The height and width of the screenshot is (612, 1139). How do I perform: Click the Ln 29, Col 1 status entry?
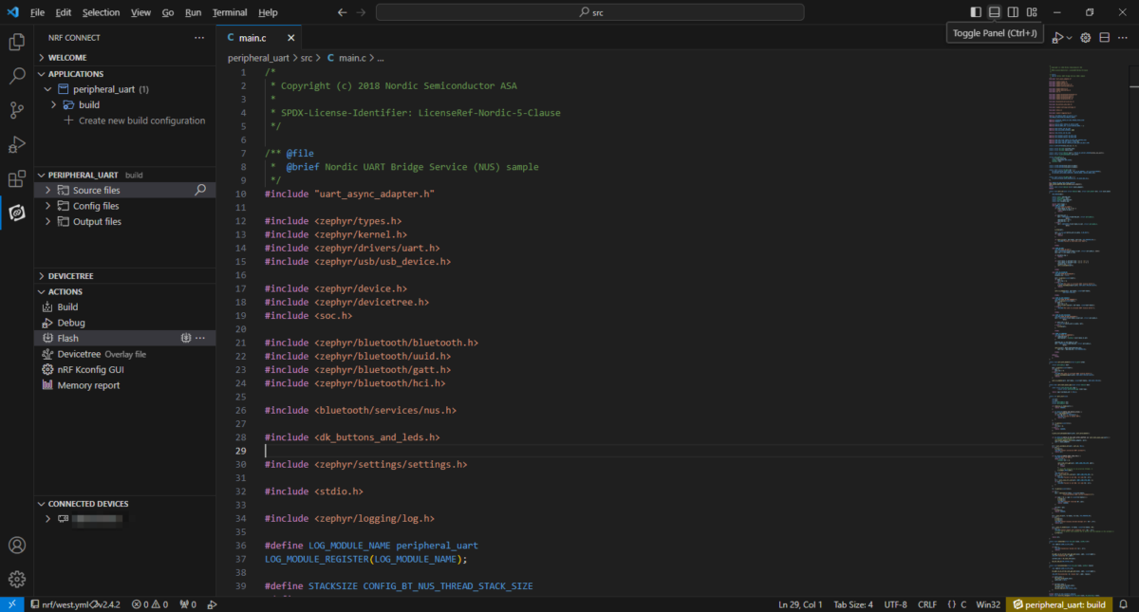tap(799, 604)
